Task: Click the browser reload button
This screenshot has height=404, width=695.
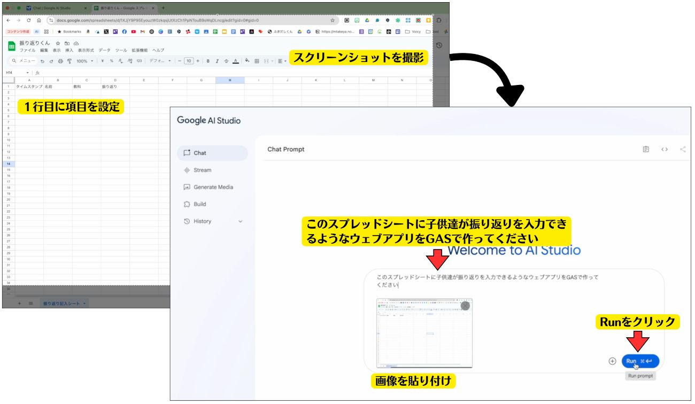Action: (29, 20)
